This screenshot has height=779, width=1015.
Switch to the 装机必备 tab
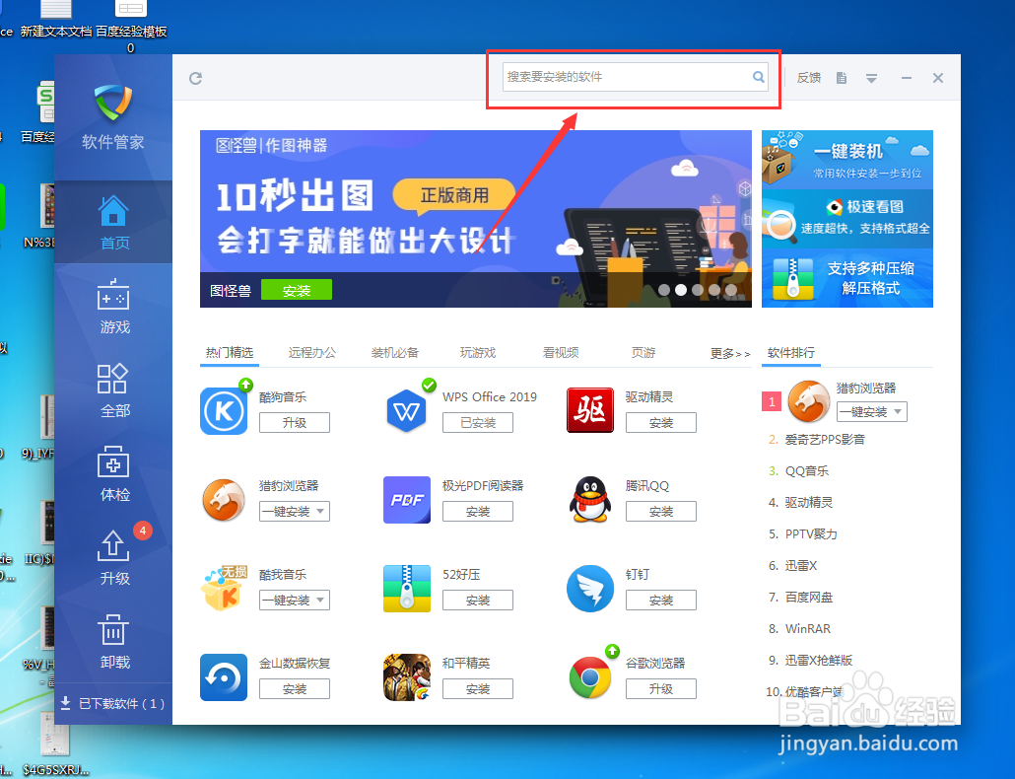pos(395,352)
